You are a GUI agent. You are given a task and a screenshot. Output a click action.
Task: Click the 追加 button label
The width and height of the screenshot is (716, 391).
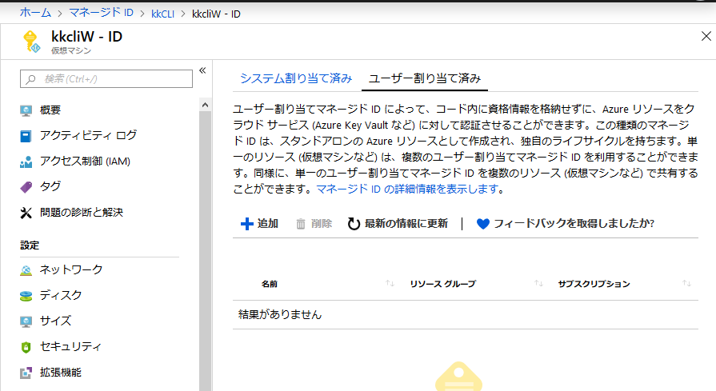pos(267,224)
